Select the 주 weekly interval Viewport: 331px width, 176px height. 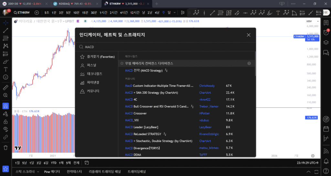tap(163, 13)
